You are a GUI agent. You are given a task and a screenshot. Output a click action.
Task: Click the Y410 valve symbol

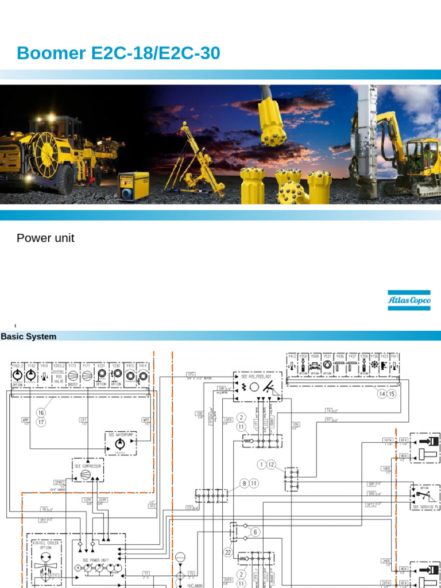(45, 376)
